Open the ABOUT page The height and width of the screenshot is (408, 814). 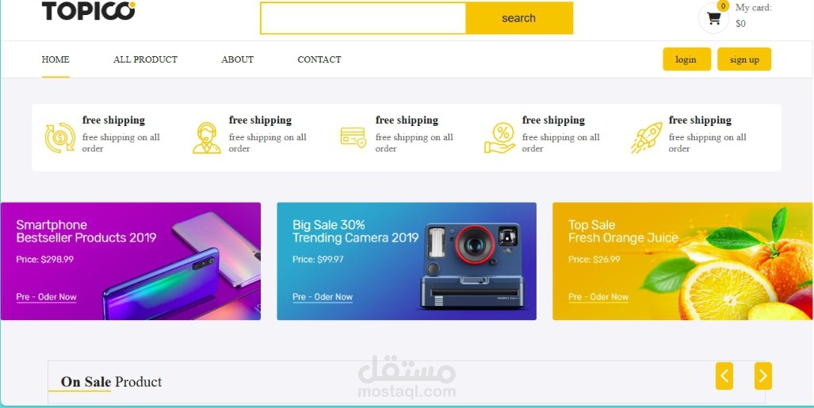pyautogui.click(x=237, y=59)
